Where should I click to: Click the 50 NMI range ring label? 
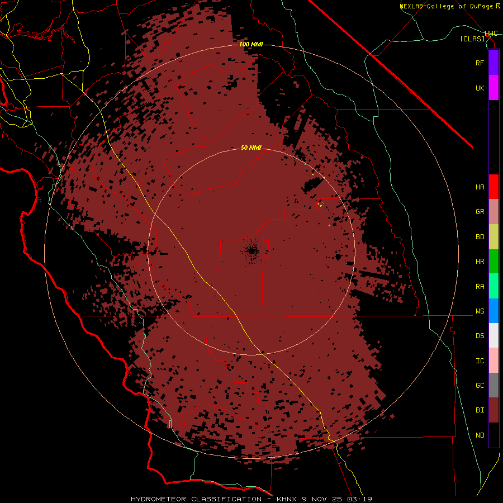click(251, 148)
